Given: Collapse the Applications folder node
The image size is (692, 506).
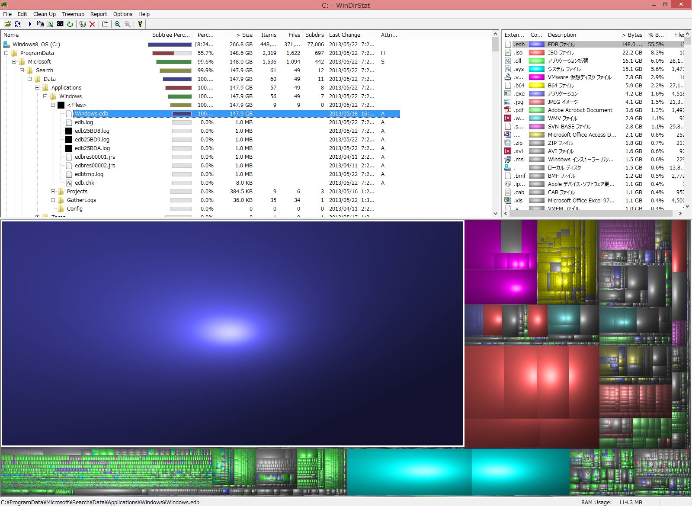Looking at the screenshot, I should 38,87.
